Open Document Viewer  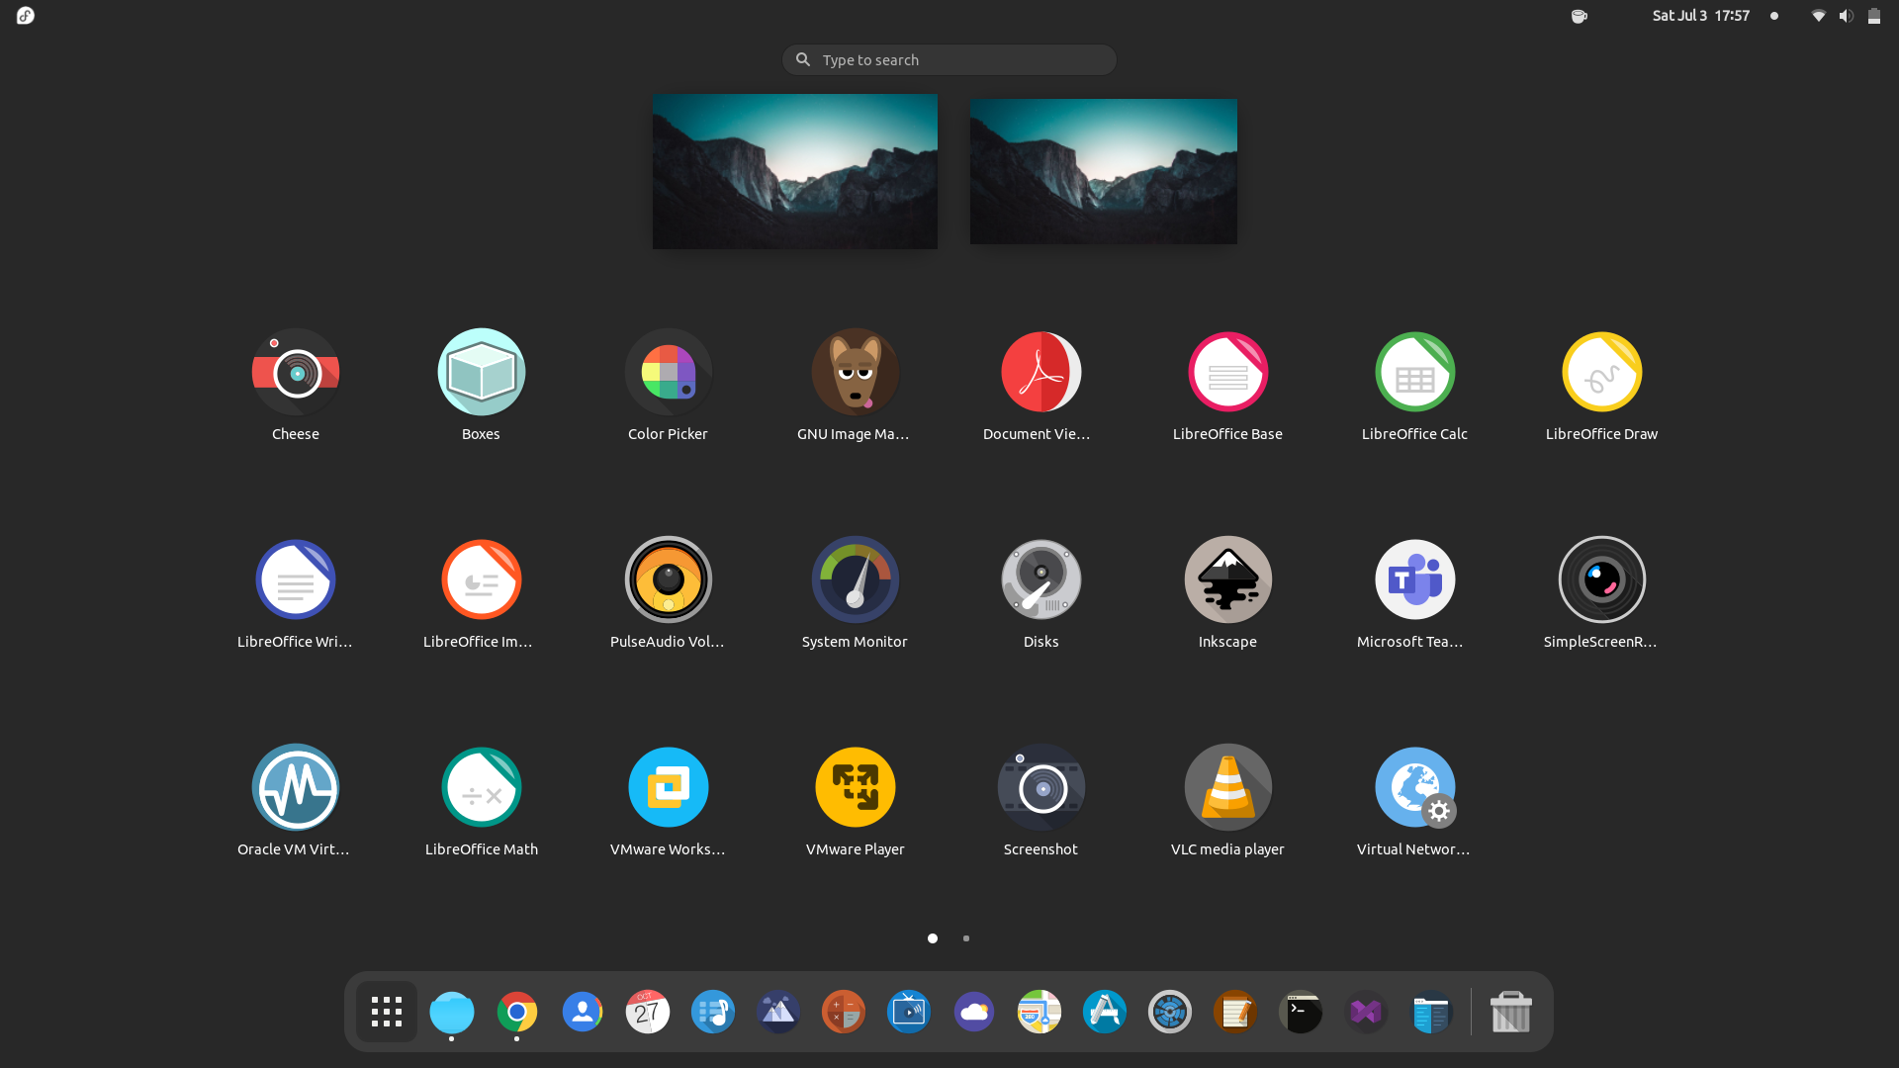pyautogui.click(x=1040, y=373)
